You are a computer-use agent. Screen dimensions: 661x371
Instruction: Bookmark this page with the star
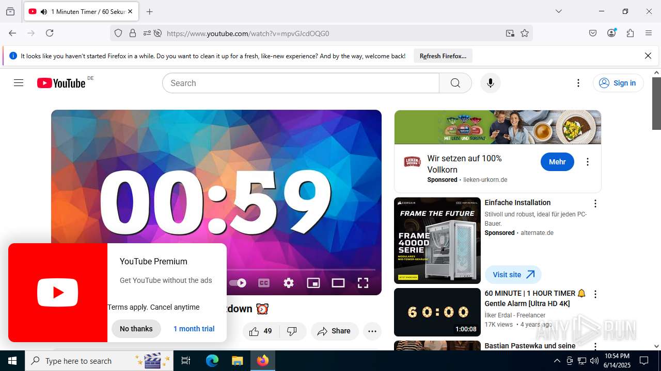525,33
